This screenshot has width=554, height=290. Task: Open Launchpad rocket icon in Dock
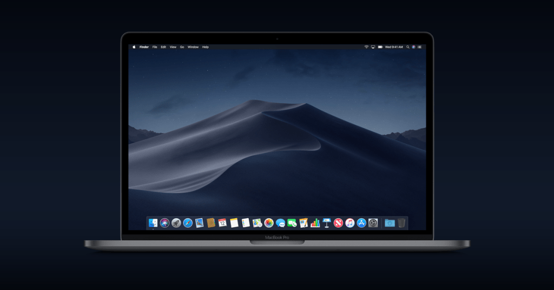(176, 223)
